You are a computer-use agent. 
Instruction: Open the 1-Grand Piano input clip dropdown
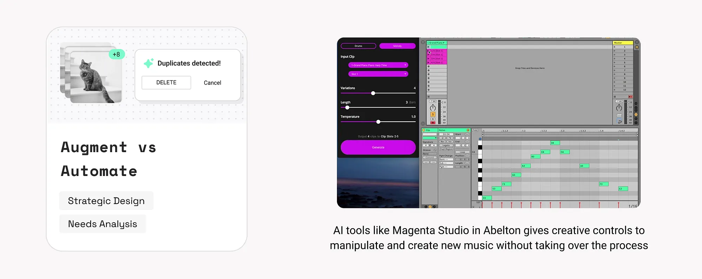[x=378, y=65]
